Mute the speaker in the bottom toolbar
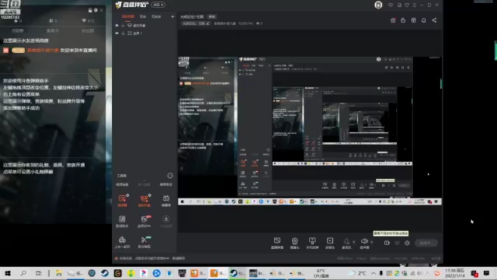This screenshot has height=280, width=497. [364, 243]
